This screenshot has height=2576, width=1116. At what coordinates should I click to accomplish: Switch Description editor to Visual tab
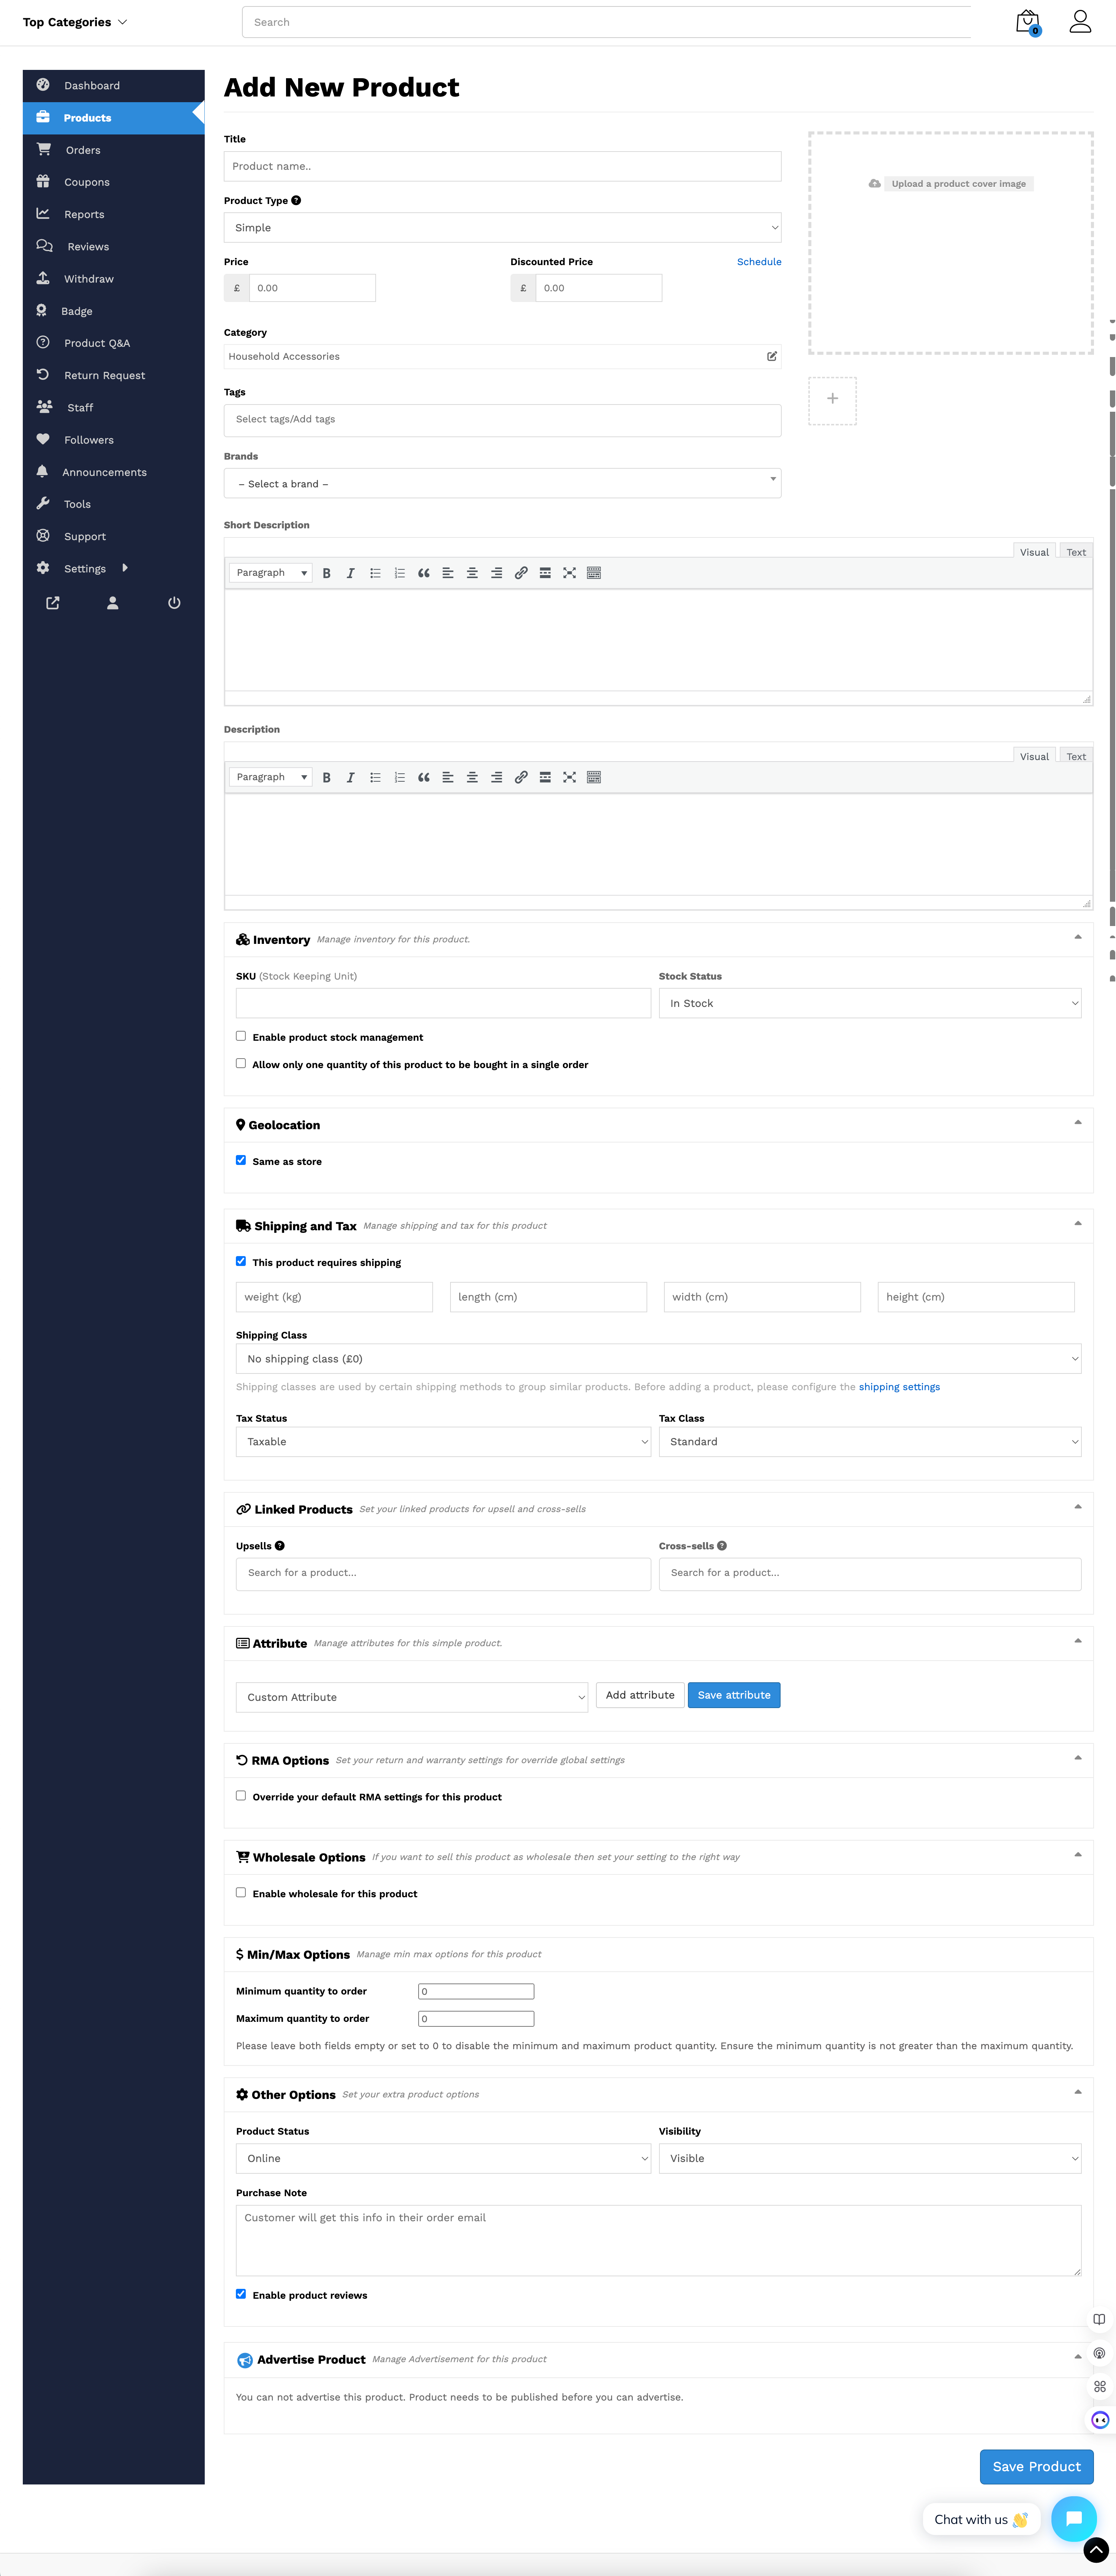(x=1034, y=756)
